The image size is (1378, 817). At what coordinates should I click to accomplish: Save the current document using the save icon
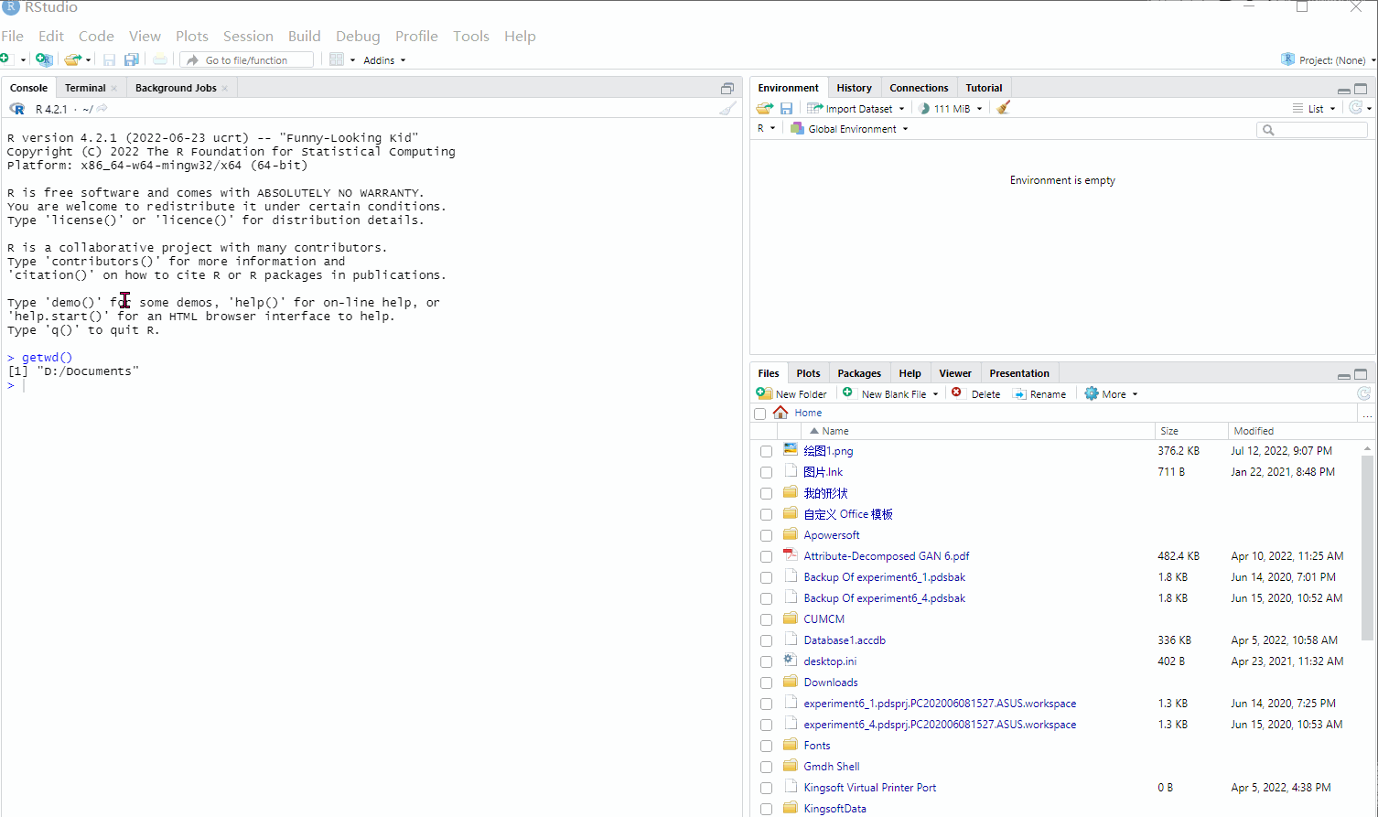[109, 59]
